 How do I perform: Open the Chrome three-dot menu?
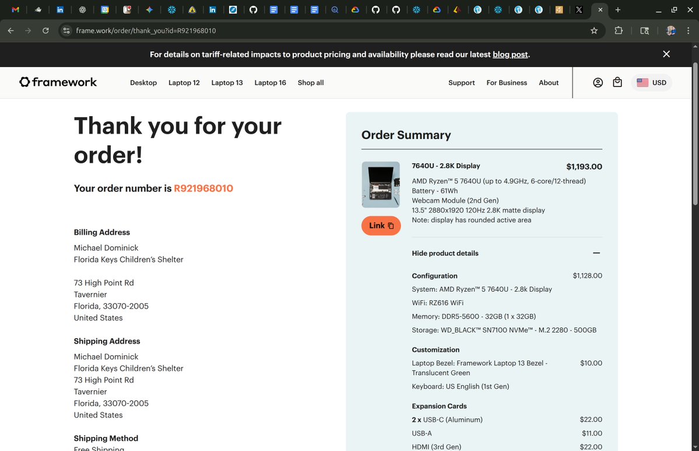[689, 31]
